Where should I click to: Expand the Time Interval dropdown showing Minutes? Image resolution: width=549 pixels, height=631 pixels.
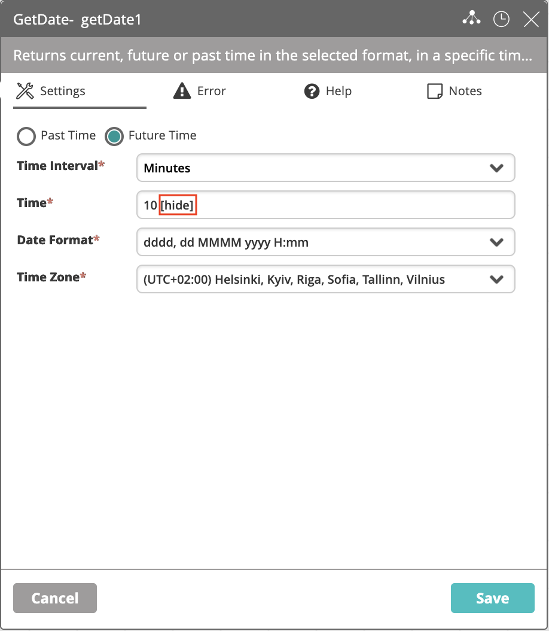click(325, 168)
